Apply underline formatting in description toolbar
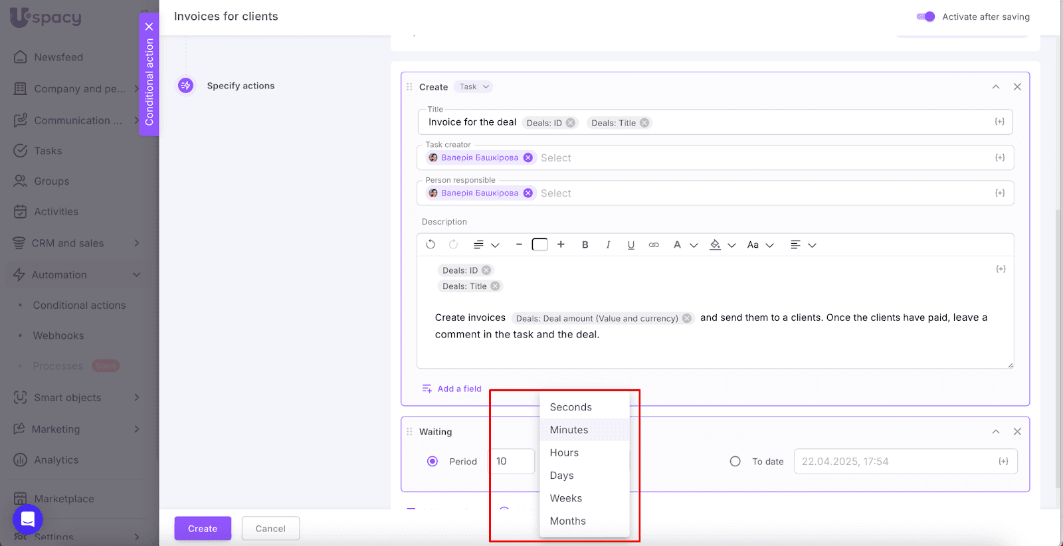The width and height of the screenshot is (1063, 546). pos(630,245)
